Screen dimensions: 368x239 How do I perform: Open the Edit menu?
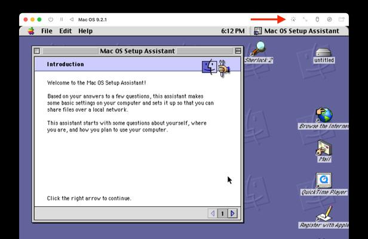(66, 31)
